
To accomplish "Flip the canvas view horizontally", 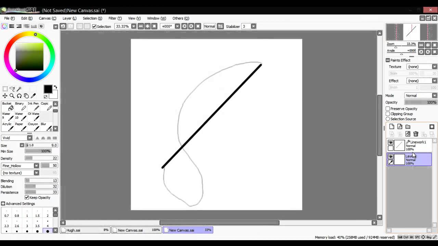I will point(220,26).
